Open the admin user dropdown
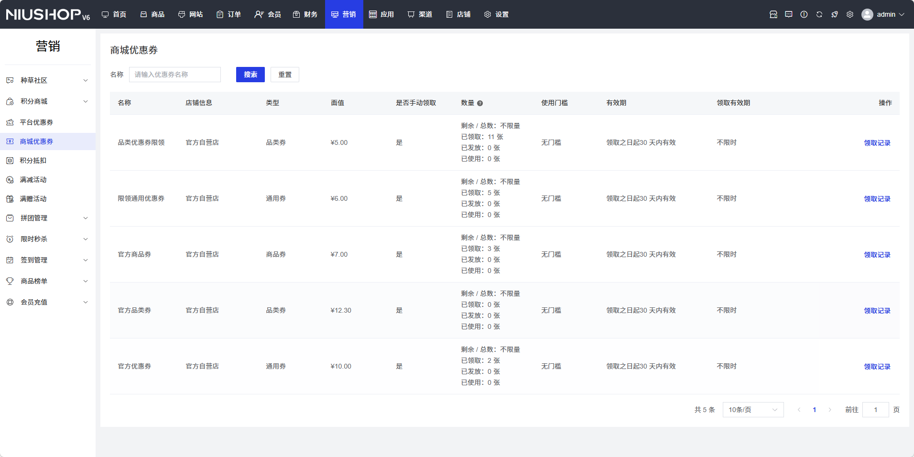This screenshot has width=914, height=457. pos(883,14)
